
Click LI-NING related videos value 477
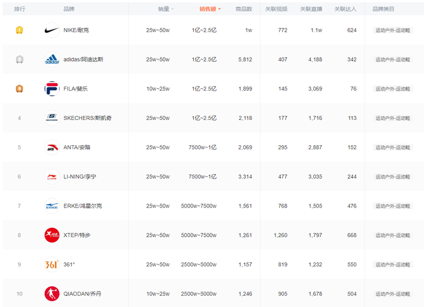tap(283, 176)
